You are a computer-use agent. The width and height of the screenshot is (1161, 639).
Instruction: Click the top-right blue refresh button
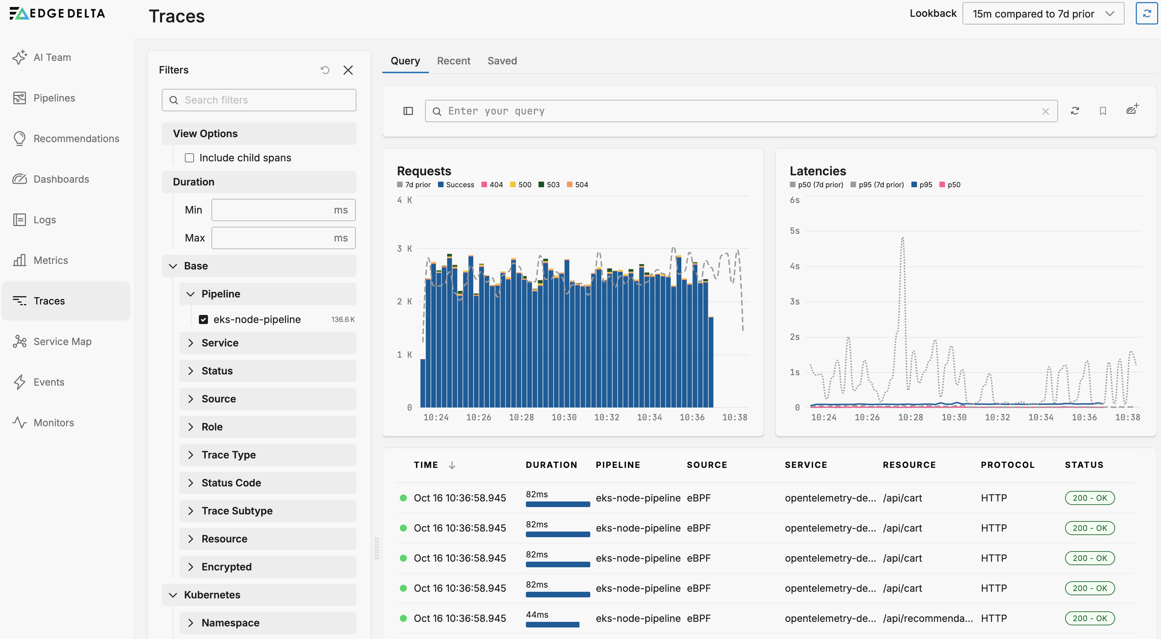tap(1147, 14)
